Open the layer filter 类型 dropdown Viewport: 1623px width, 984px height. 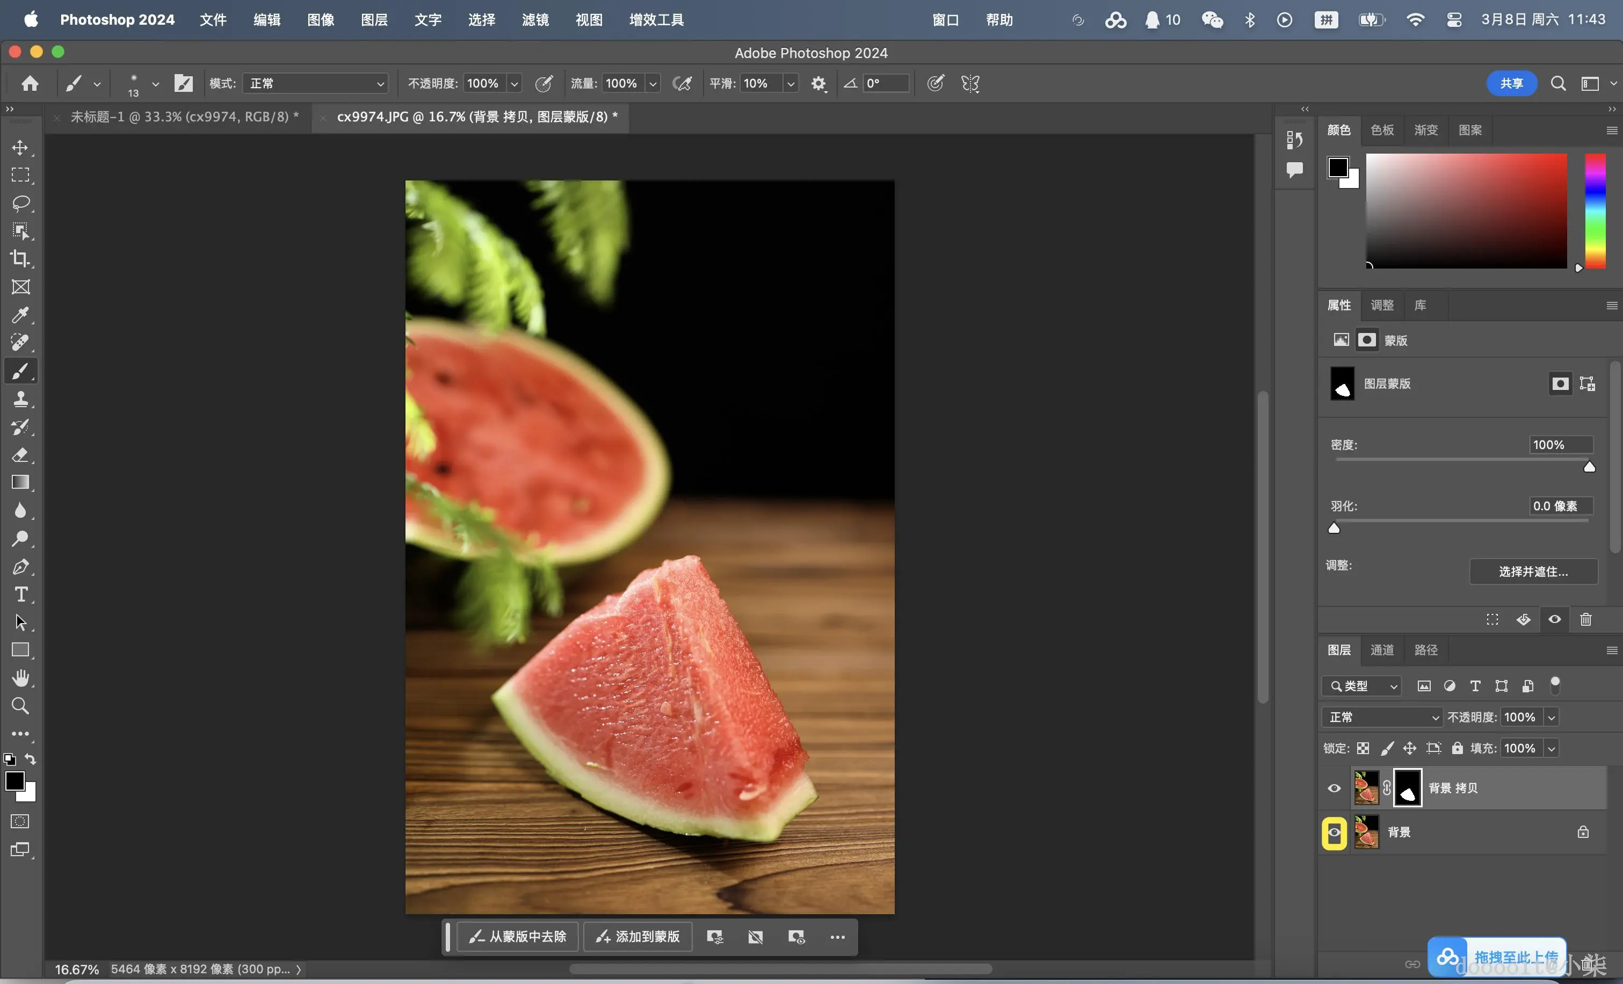tap(1361, 686)
